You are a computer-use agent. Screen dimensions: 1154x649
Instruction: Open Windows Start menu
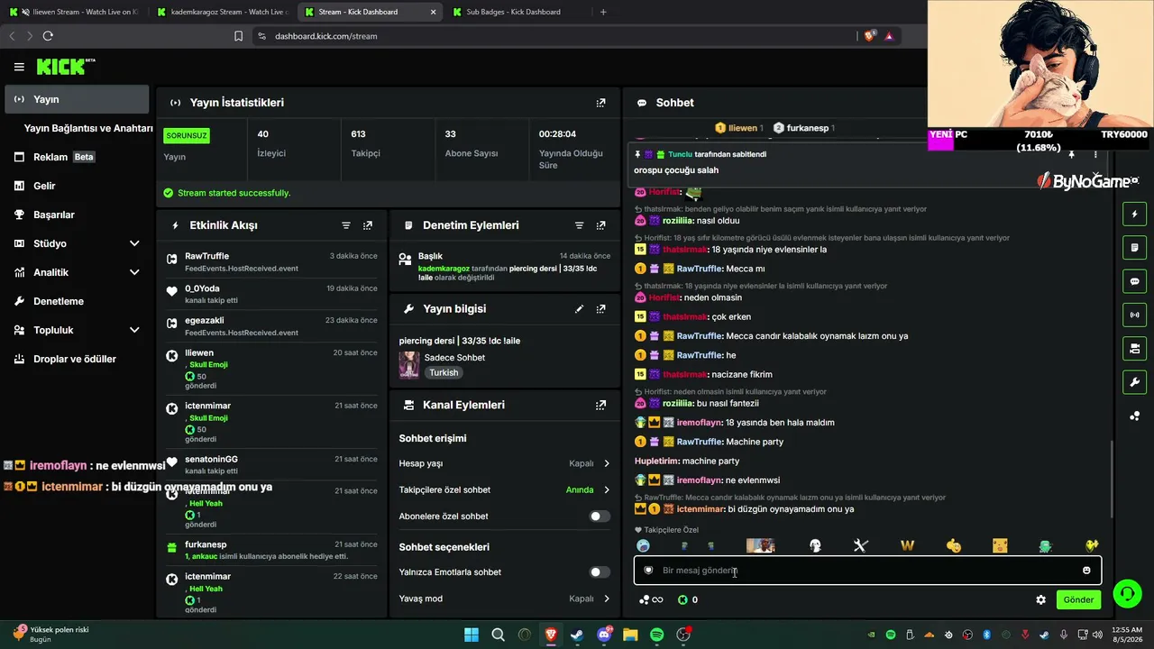click(472, 635)
